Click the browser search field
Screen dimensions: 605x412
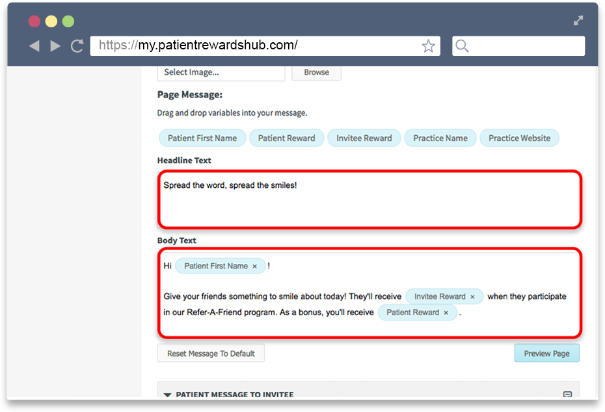coord(518,46)
